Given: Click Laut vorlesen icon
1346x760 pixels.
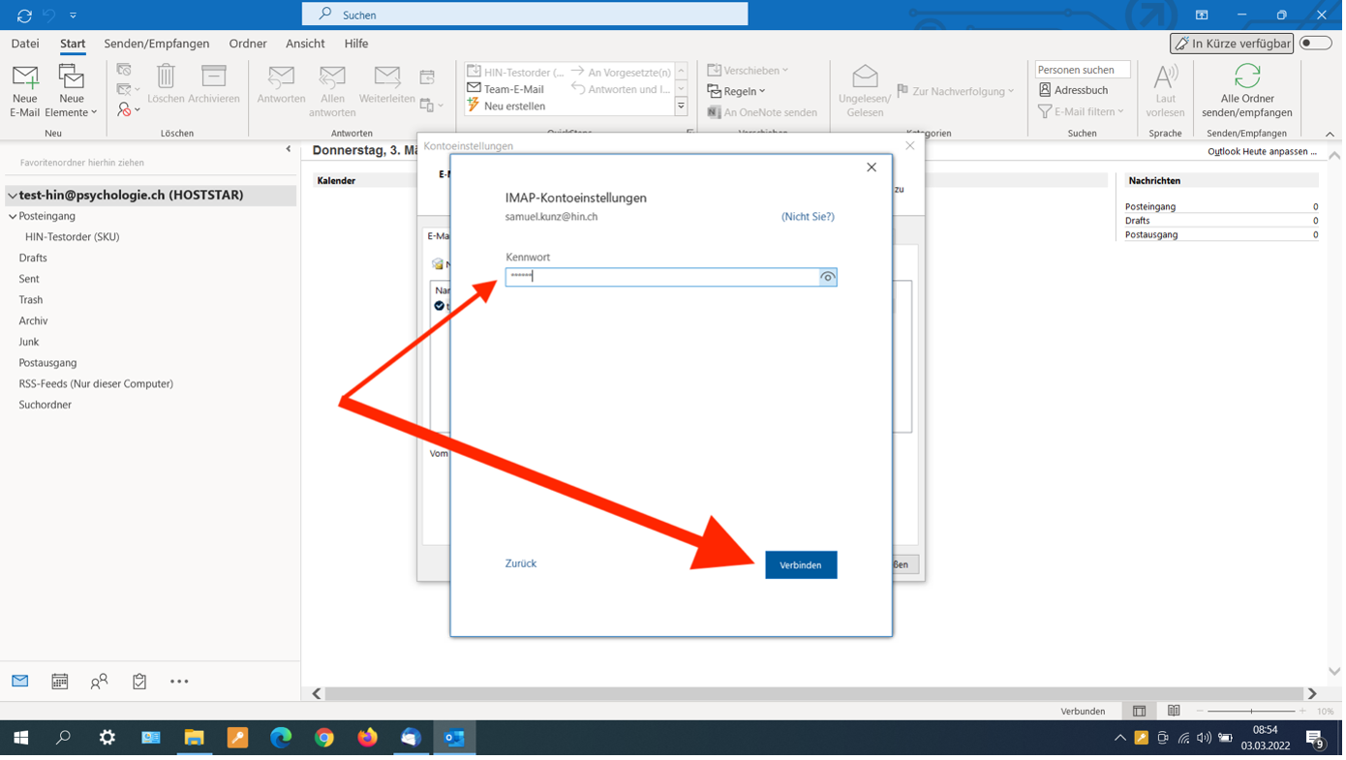Looking at the screenshot, I should click(1166, 77).
